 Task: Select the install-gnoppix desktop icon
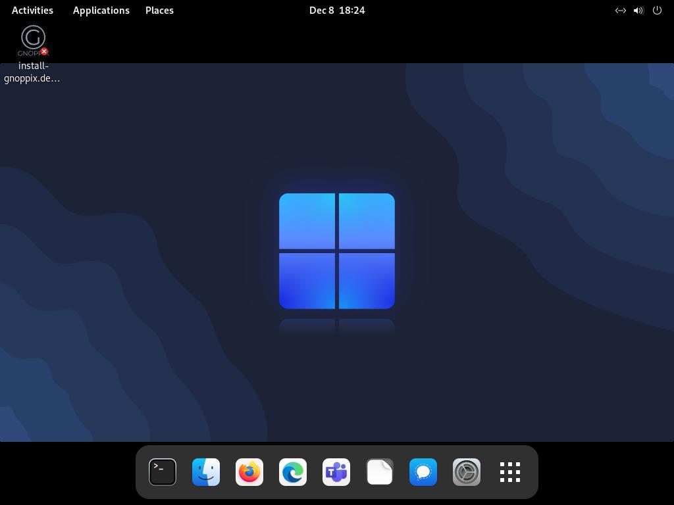(33, 40)
